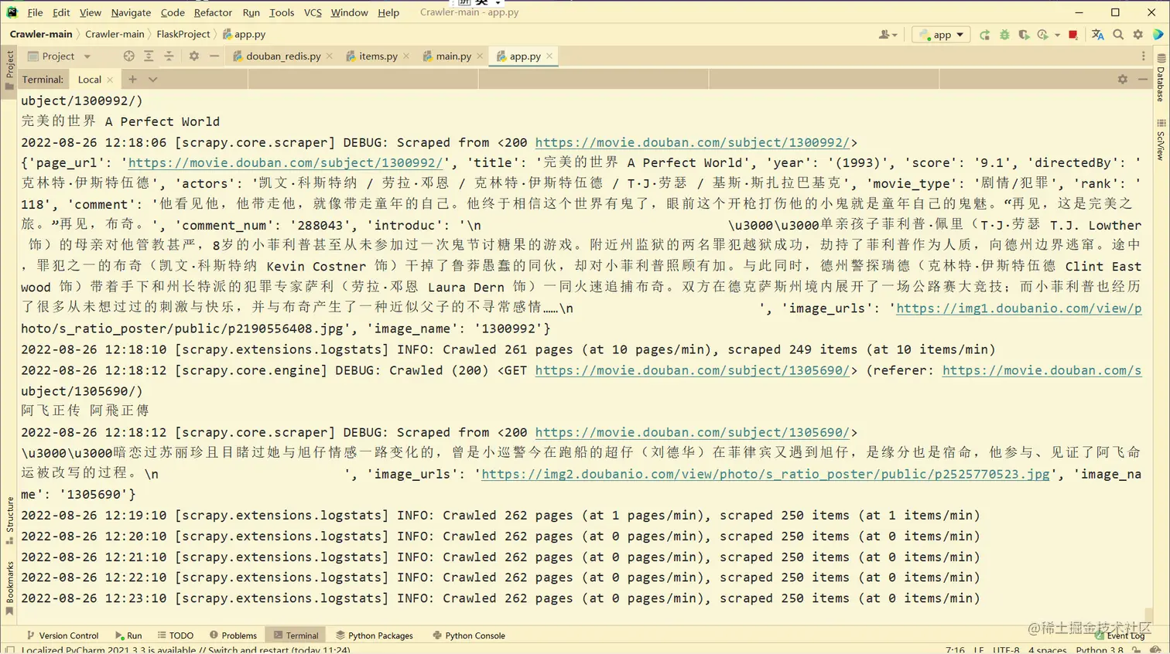Close the Local terminal tab
1170x654 pixels.
[x=110, y=80]
